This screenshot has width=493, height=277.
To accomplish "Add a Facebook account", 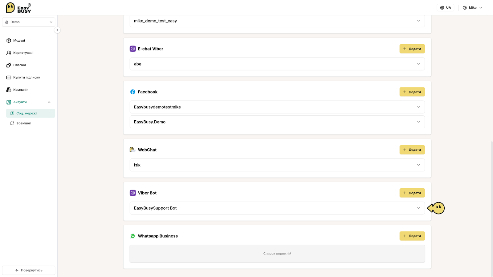I will 412,92.
